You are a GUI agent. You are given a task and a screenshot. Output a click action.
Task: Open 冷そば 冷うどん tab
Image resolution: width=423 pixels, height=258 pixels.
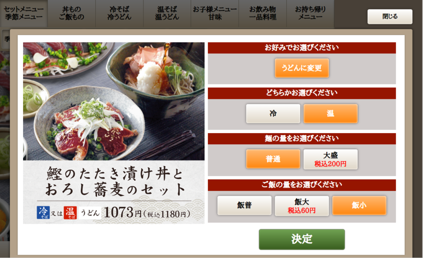tap(119, 13)
